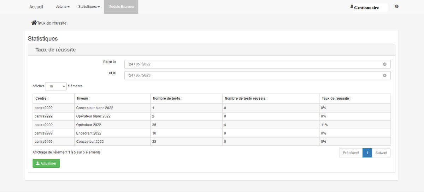Sort by Nombre de tests réussis icon
The width and height of the screenshot is (424, 192).
[267, 99]
